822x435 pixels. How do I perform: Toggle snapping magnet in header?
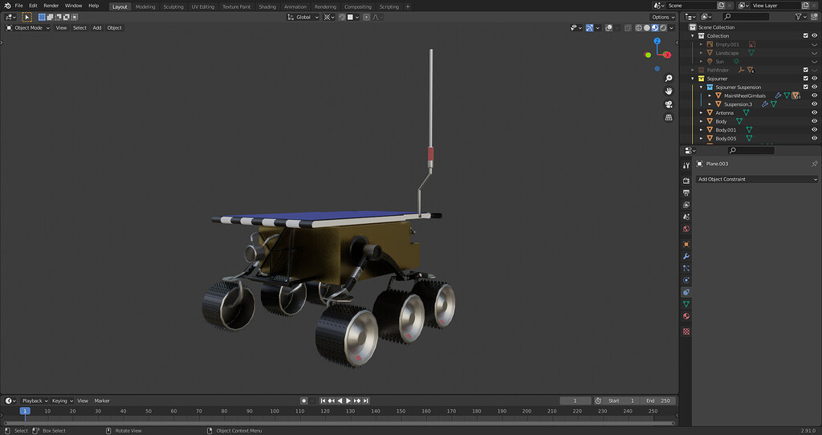(x=342, y=18)
